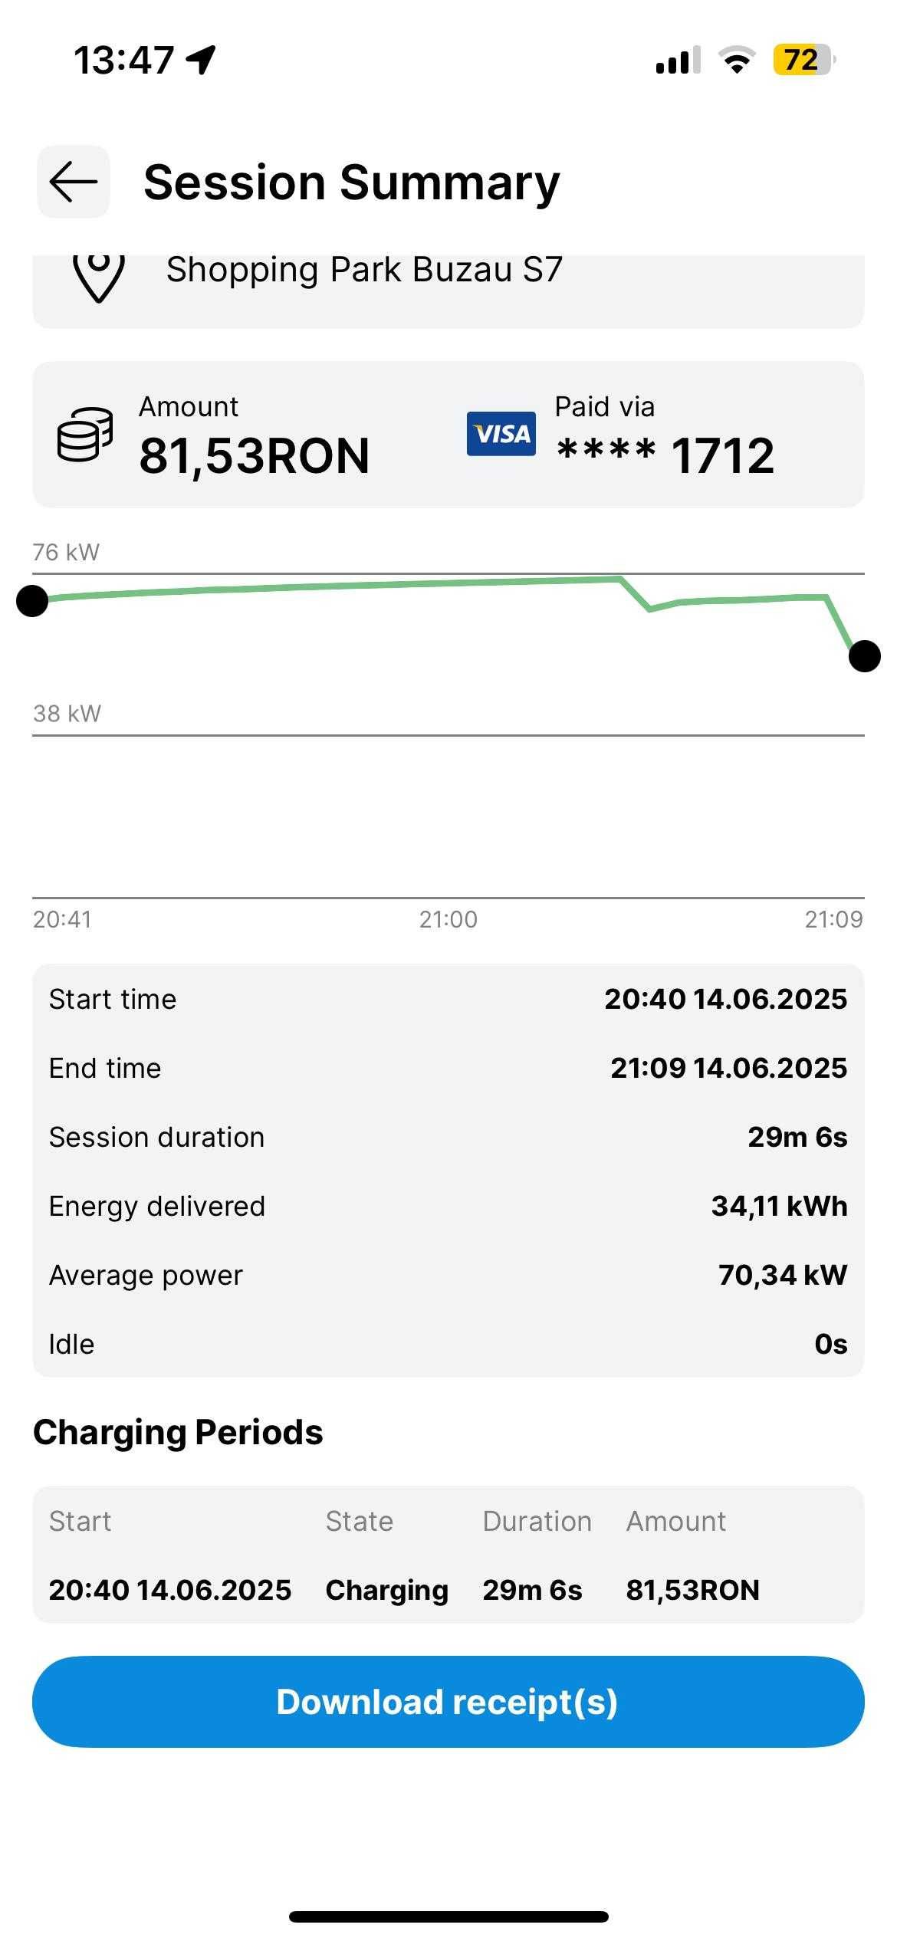Tap the VISA card logo

click(501, 434)
